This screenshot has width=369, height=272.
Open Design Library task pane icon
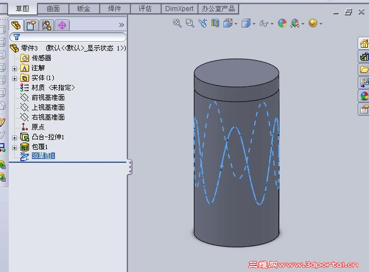point(364,56)
